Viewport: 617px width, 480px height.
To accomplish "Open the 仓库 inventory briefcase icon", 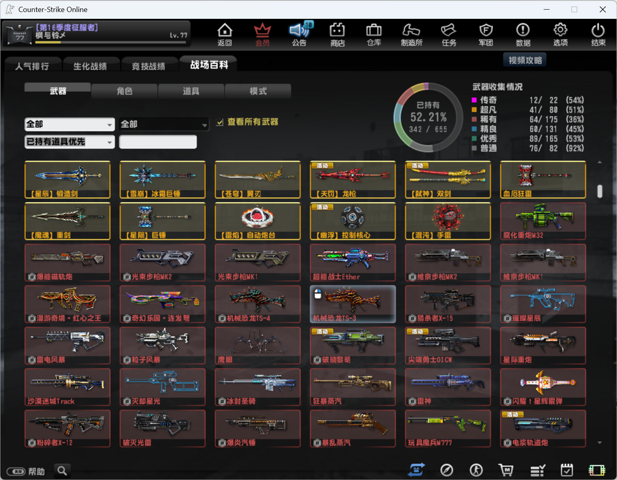I will click(374, 34).
